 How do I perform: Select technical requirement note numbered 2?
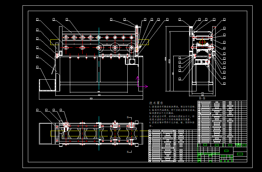click(x=172, y=112)
